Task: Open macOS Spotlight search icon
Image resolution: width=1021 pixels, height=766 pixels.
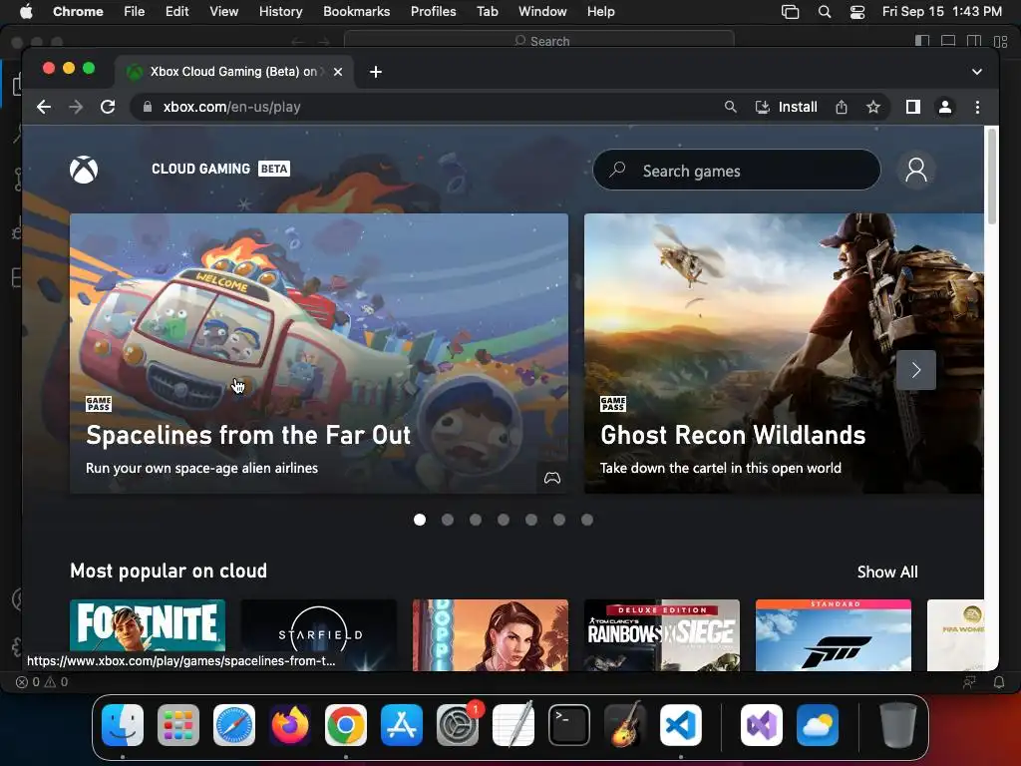Action: click(x=825, y=12)
